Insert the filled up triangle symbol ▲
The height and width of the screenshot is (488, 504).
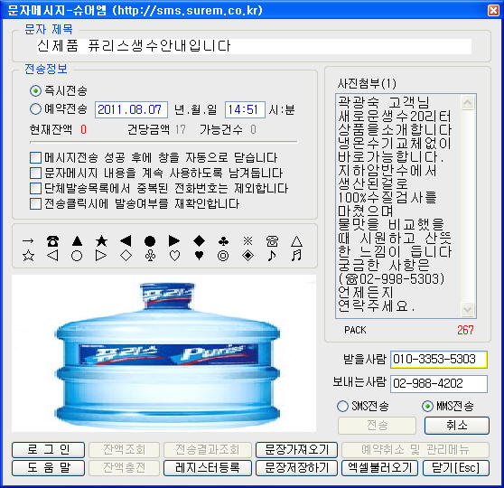(x=77, y=240)
